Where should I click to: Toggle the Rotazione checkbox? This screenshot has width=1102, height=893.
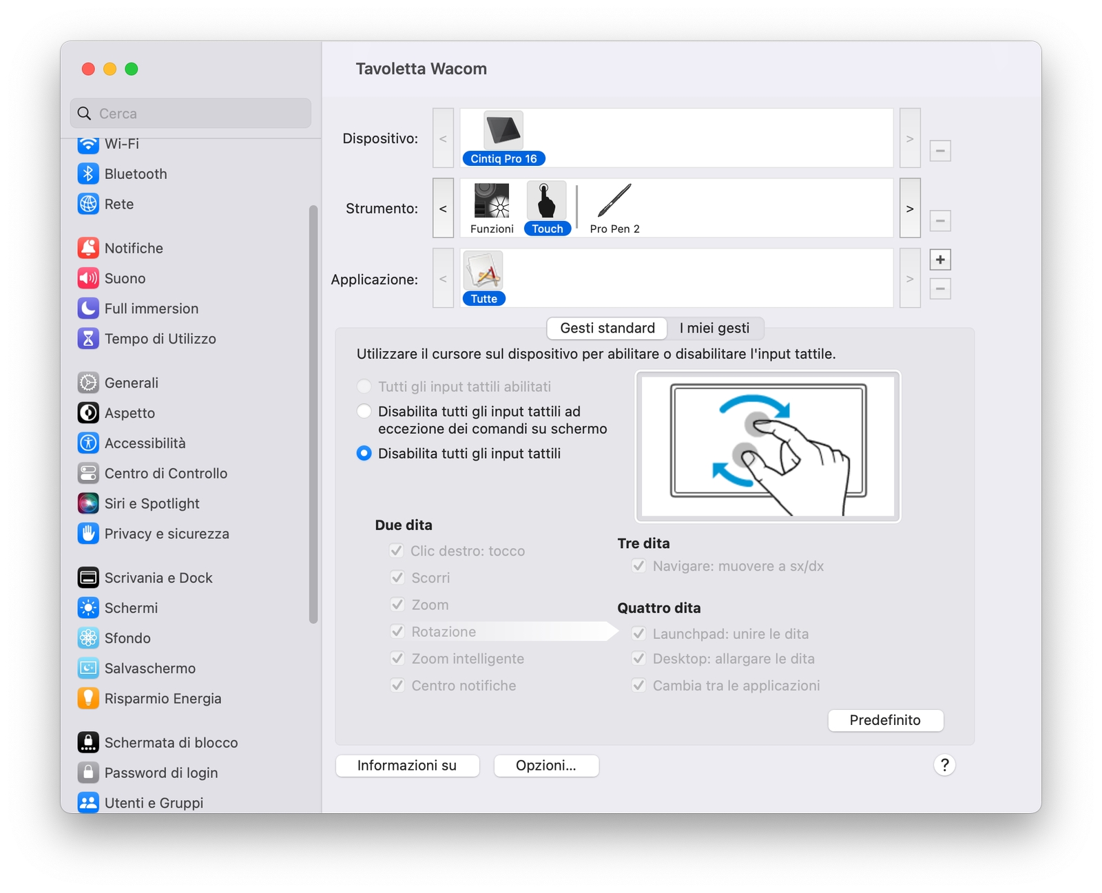coord(397,631)
